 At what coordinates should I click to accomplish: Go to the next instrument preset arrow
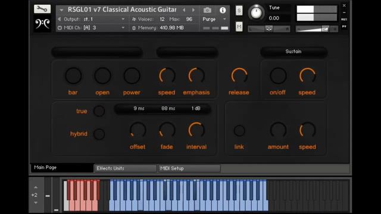[x=193, y=10]
